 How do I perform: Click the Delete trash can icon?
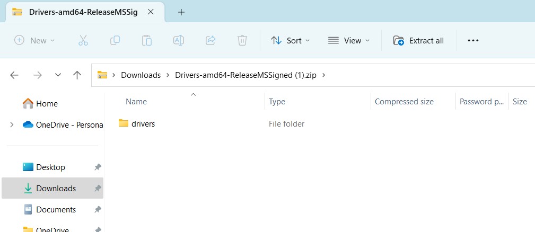pos(242,40)
